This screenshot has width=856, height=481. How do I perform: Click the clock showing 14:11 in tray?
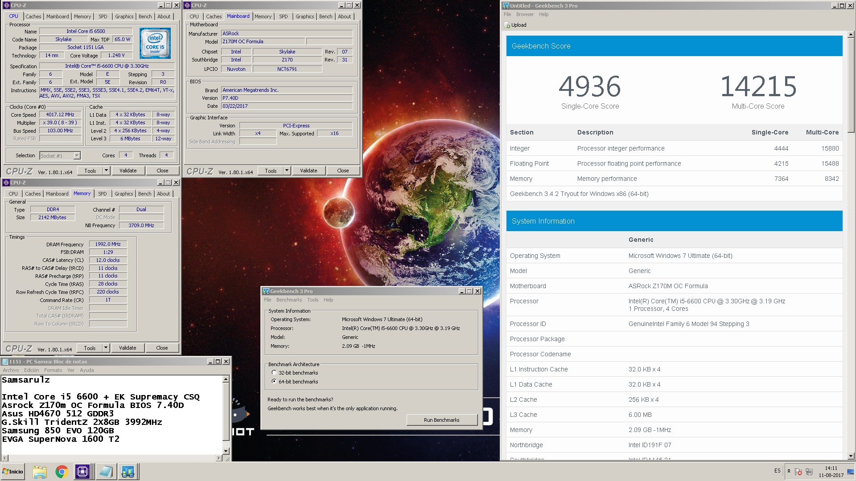(x=831, y=472)
